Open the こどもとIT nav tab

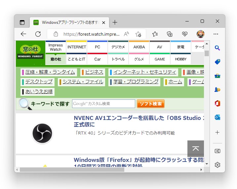coord(77,59)
